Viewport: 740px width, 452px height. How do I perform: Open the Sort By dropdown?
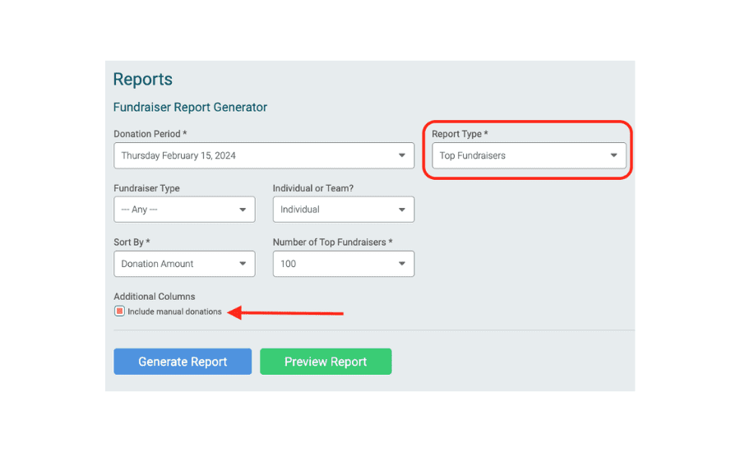pyautogui.click(x=184, y=264)
